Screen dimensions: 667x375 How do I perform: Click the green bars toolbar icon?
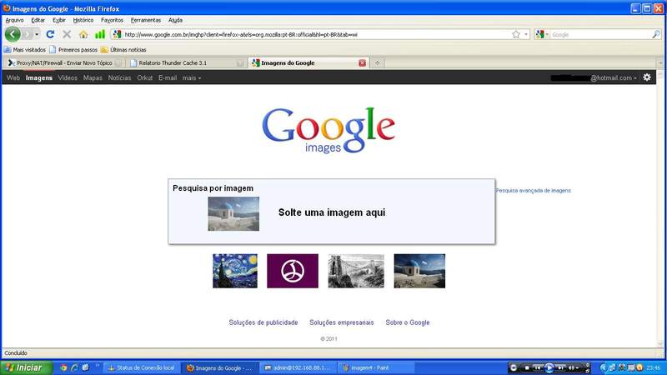click(99, 34)
